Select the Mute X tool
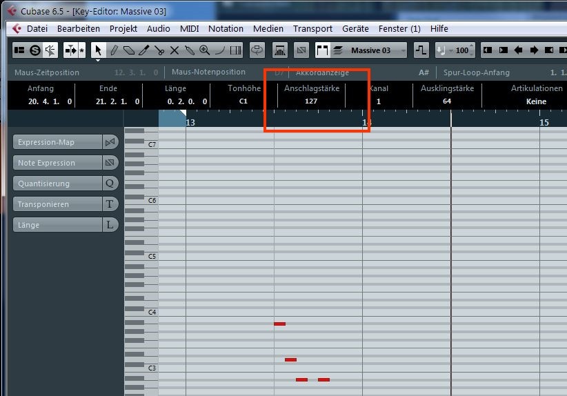This screenshot has height=396, width=567. point(175,50)
